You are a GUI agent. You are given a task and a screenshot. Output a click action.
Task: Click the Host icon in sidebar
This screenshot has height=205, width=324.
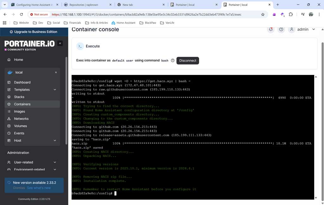[x=9, y=140]
